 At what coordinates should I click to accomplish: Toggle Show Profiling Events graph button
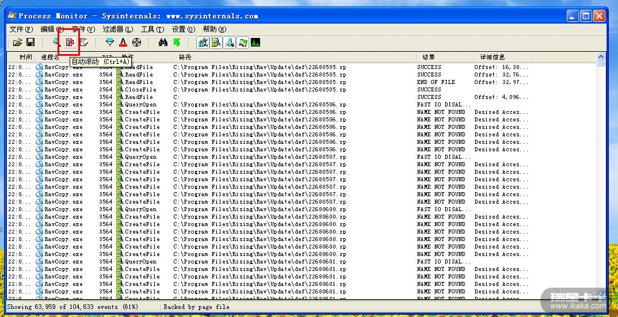pyautogui.click(x=256, y=42)
